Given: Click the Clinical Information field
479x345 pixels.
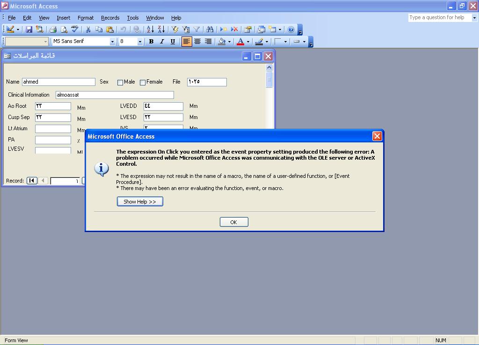Looking at the screenshot, I should pos(115,95).
